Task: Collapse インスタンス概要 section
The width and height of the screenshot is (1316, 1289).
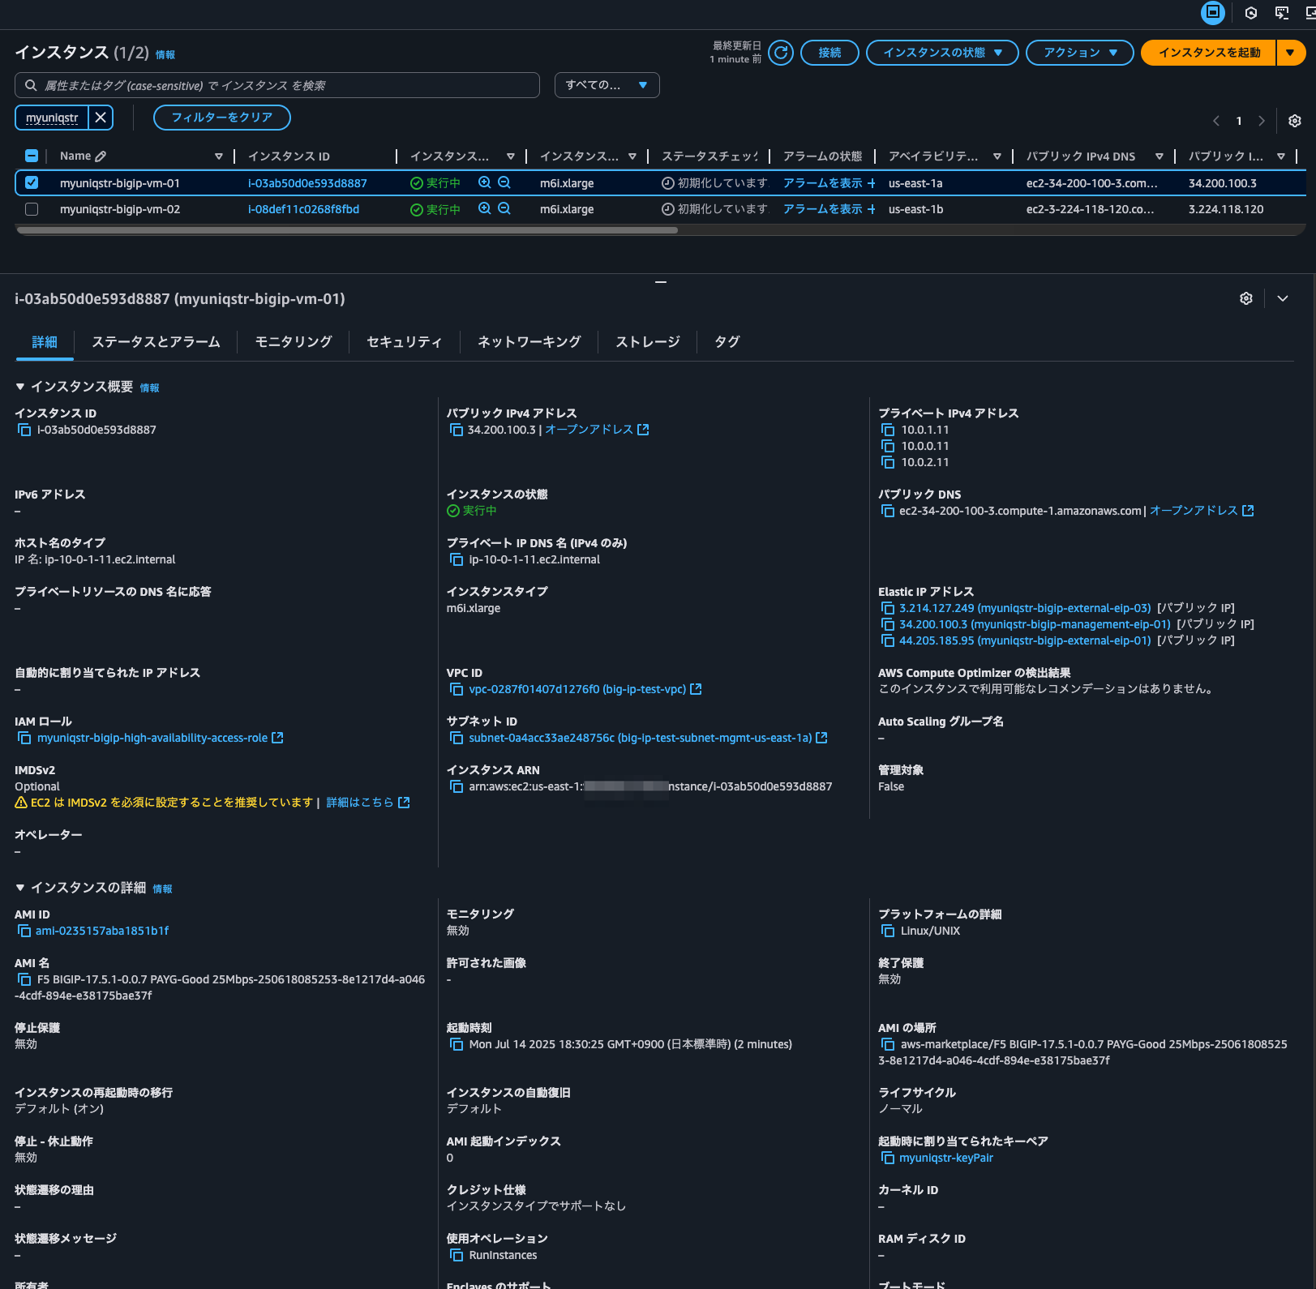Action: tap(20, 387)
